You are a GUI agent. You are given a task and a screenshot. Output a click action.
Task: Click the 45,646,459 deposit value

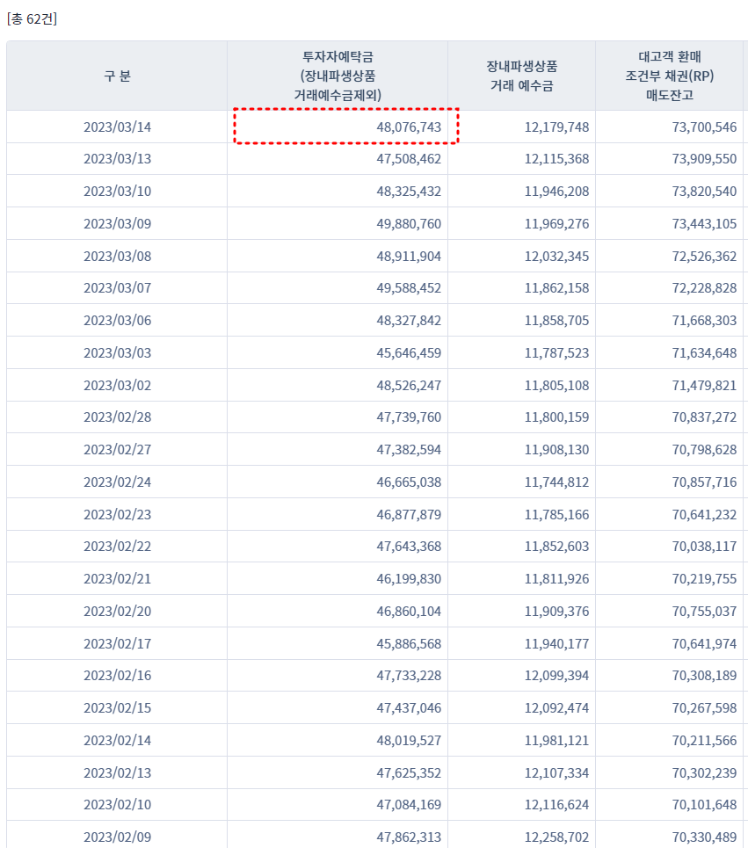(409, 353)
